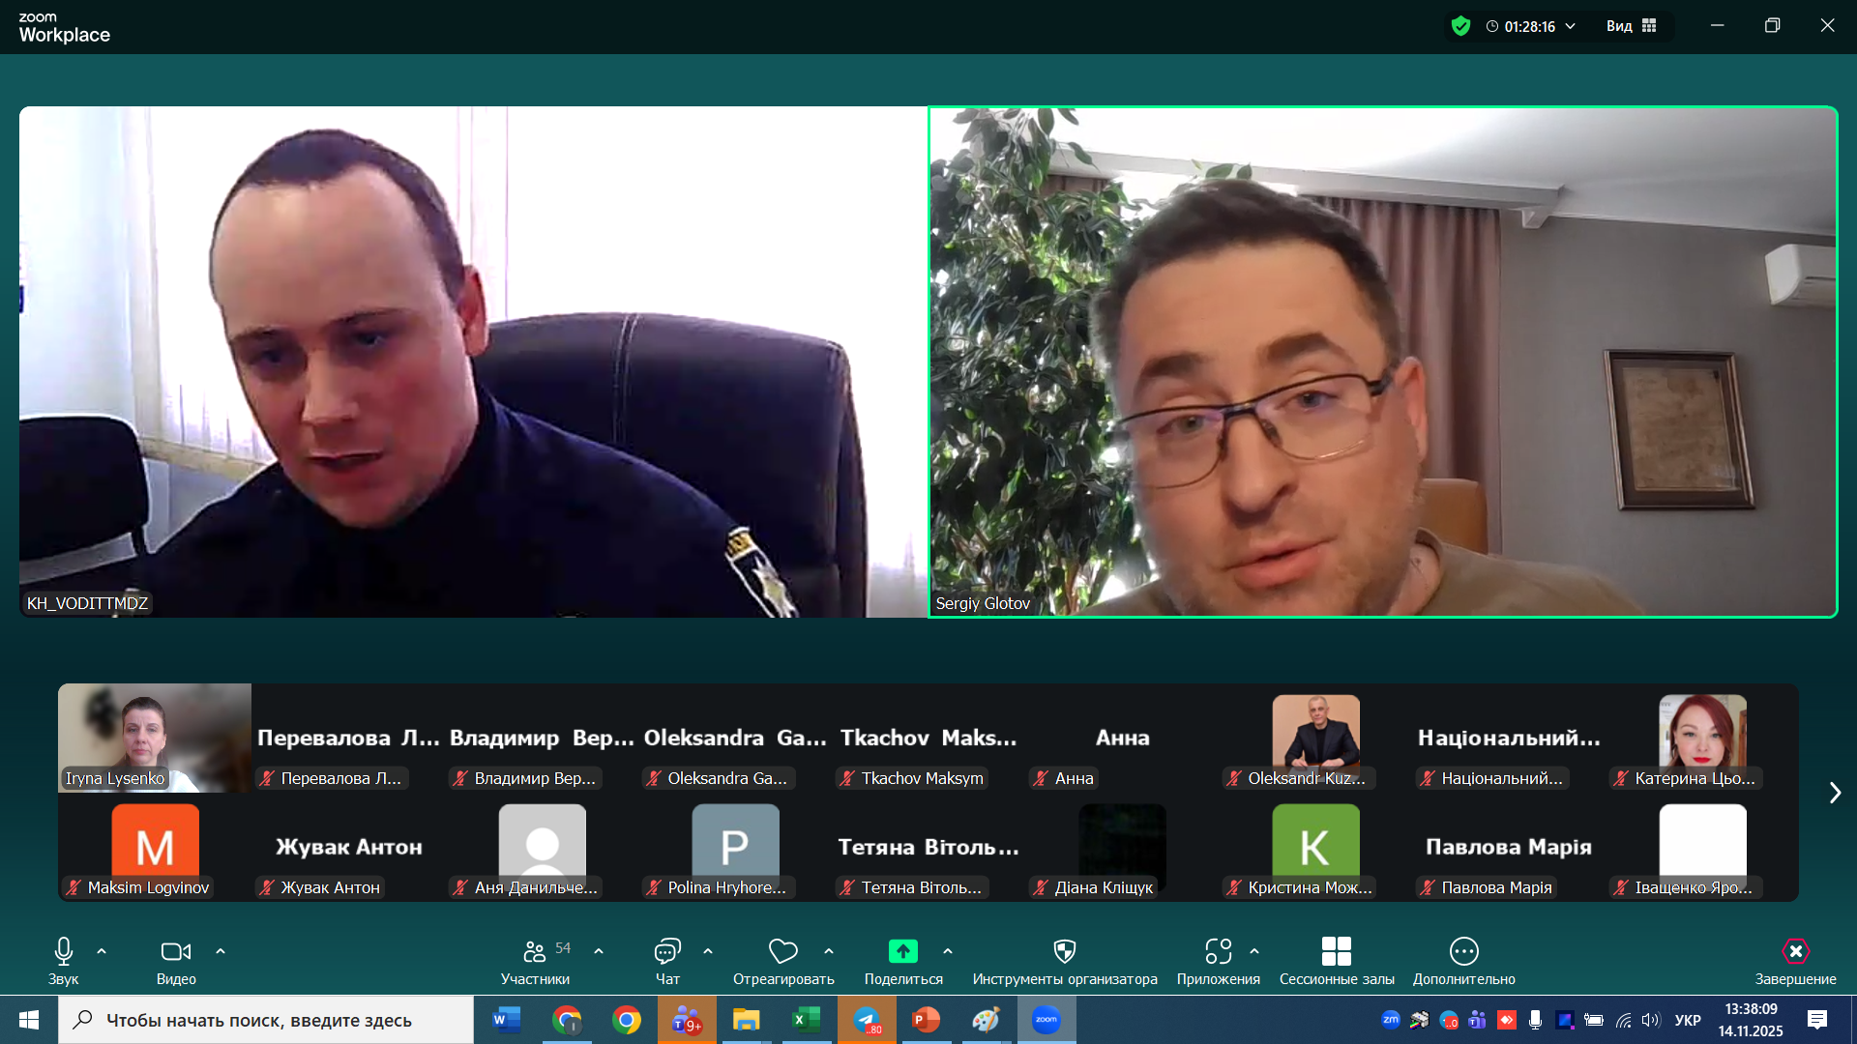Show next page of participant thumbnails
Screen dimensions: 1857x1044
[x=1835, y=793]
